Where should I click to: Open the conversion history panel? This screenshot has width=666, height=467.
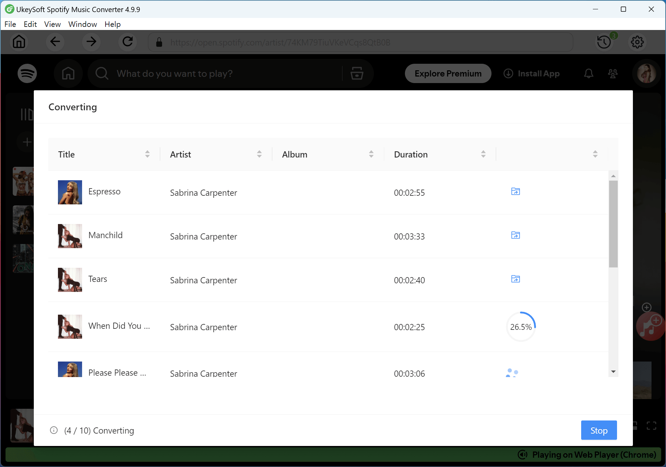(604, 42)
